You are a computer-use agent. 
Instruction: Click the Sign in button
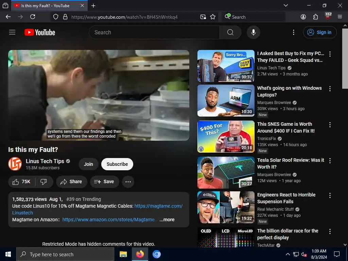(x=320, y=32)
